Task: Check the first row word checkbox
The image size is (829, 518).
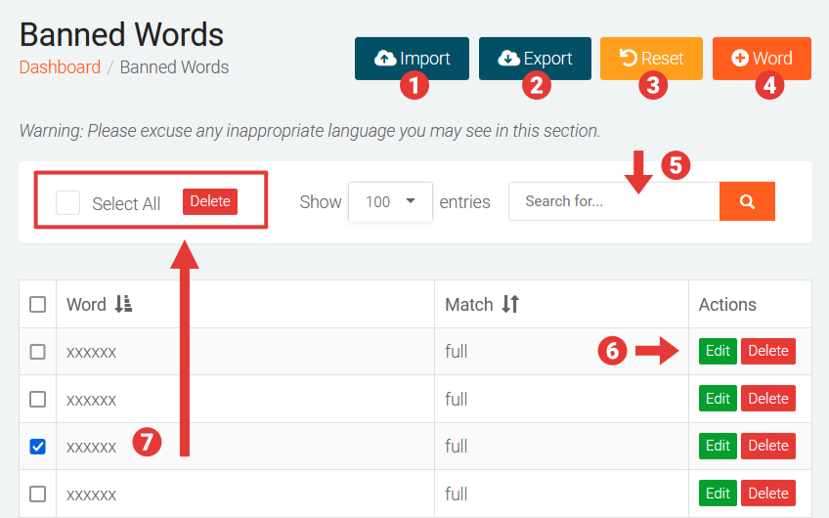Action: 38,352
